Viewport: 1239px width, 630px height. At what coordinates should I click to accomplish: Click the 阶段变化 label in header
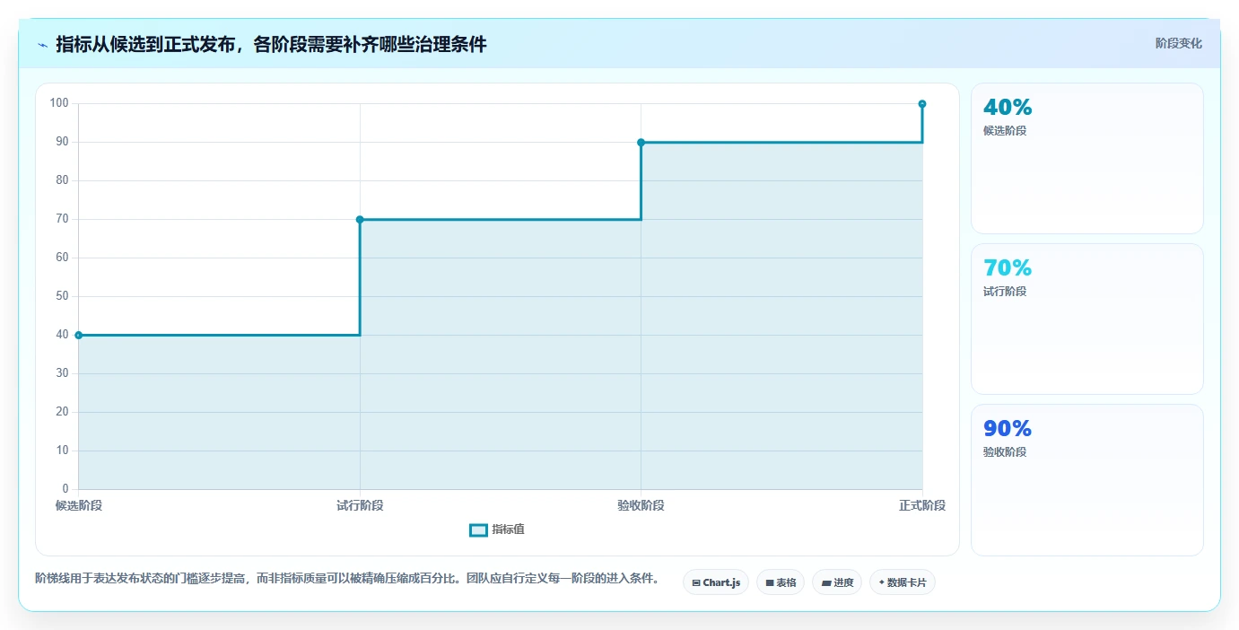click(1178, 43)
